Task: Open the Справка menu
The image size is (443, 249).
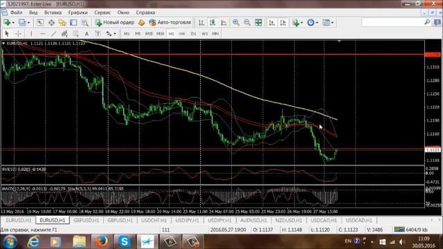Action: [x=145, y=12]
